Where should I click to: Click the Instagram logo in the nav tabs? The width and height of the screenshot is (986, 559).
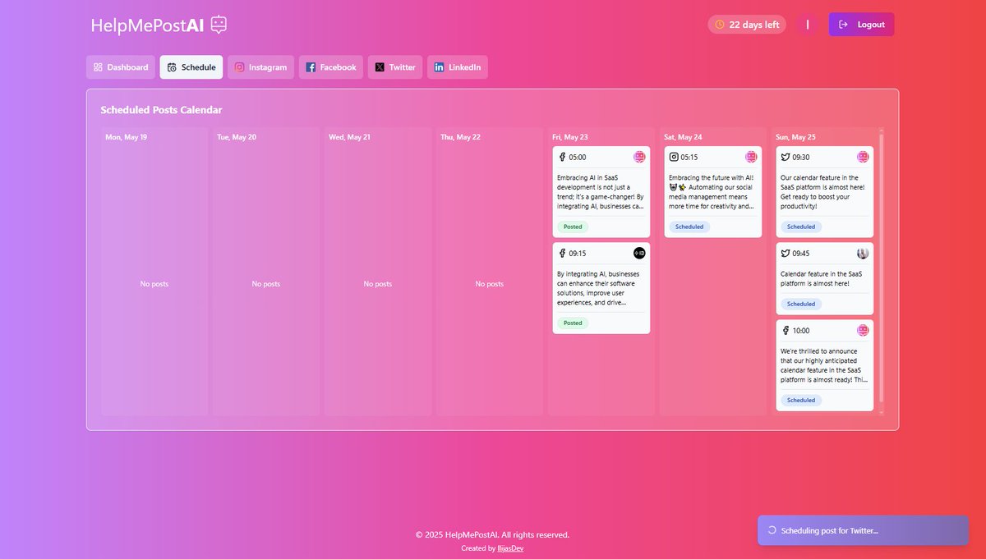point(240,67)
